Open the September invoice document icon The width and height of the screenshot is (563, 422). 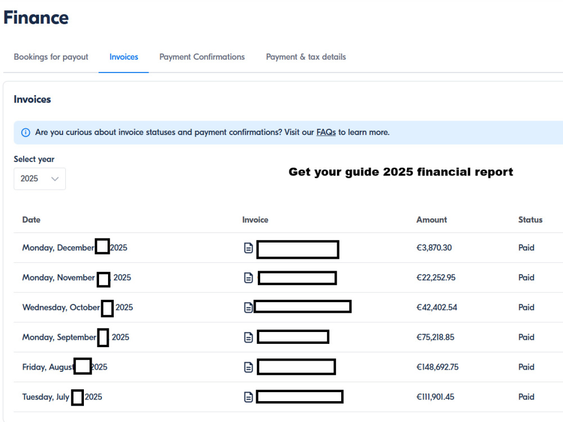point(248,337)
